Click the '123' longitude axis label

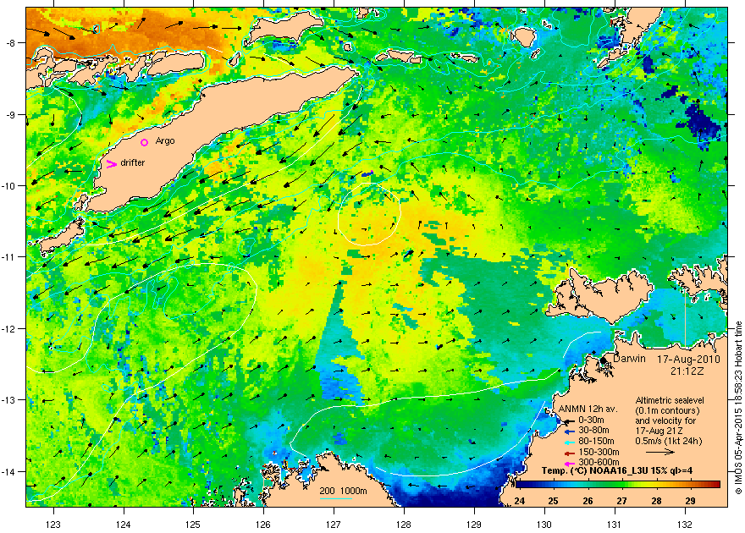pos(53,525)
